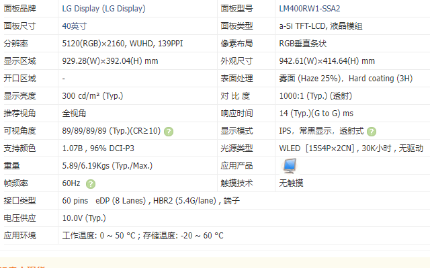Click color value 1.07B , 96% DCI-P3
This screenshot has width=430, height=268.
98,148
